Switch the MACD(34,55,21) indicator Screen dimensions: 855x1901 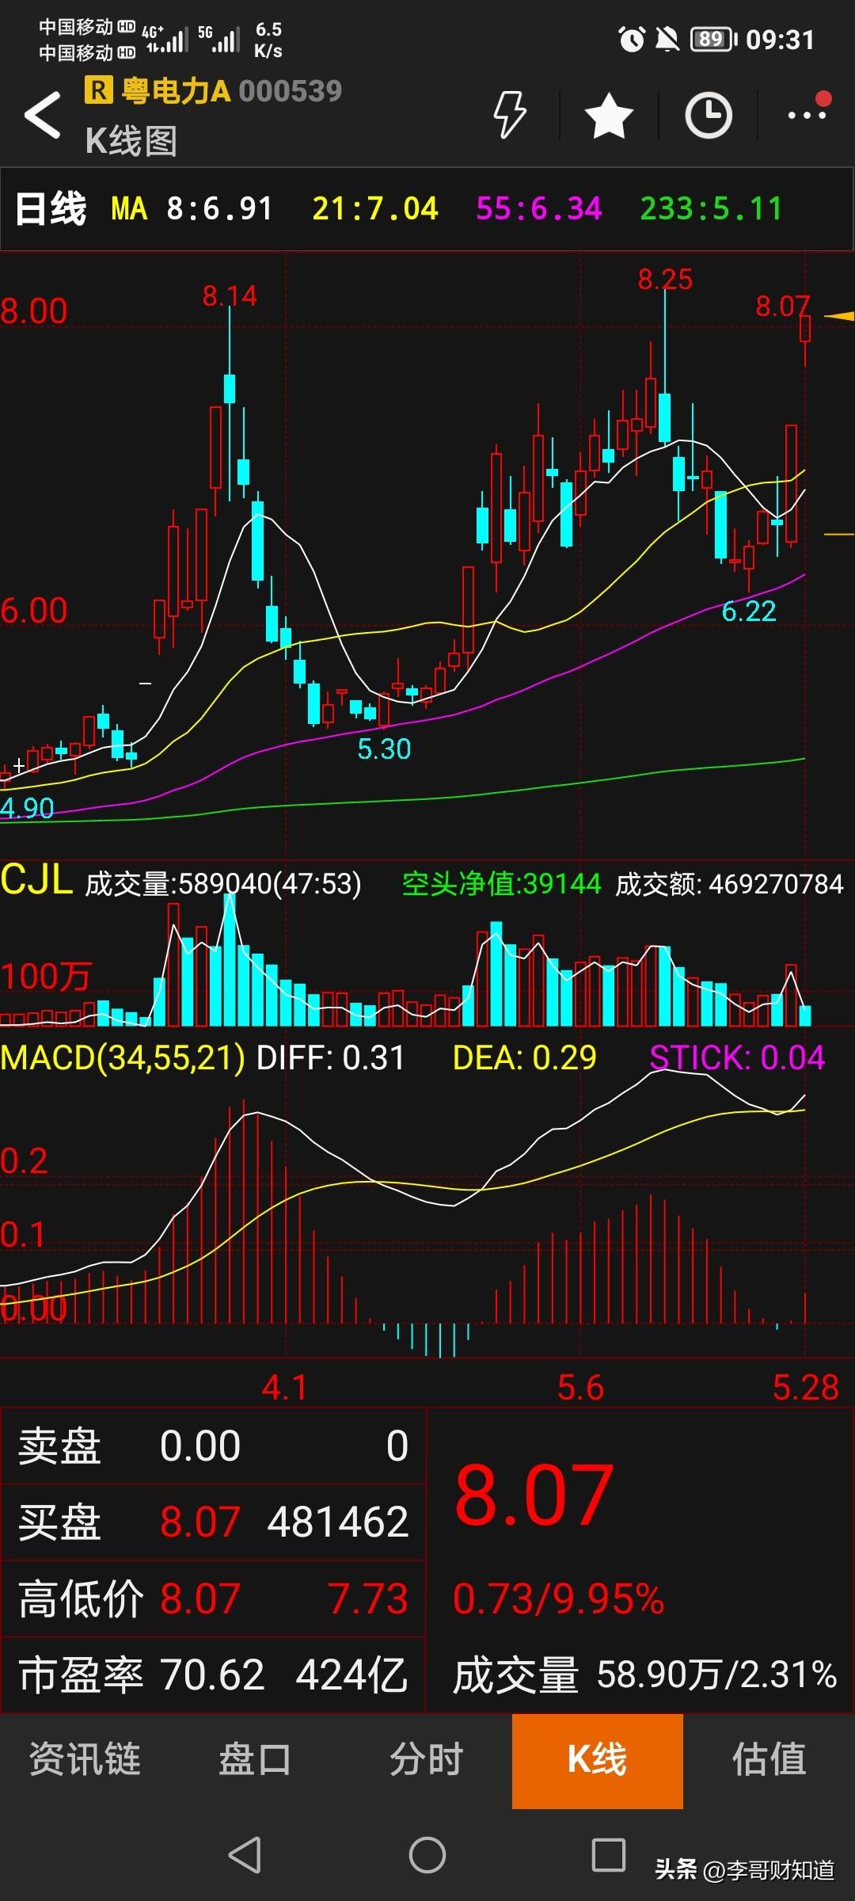coord(123,1057)
